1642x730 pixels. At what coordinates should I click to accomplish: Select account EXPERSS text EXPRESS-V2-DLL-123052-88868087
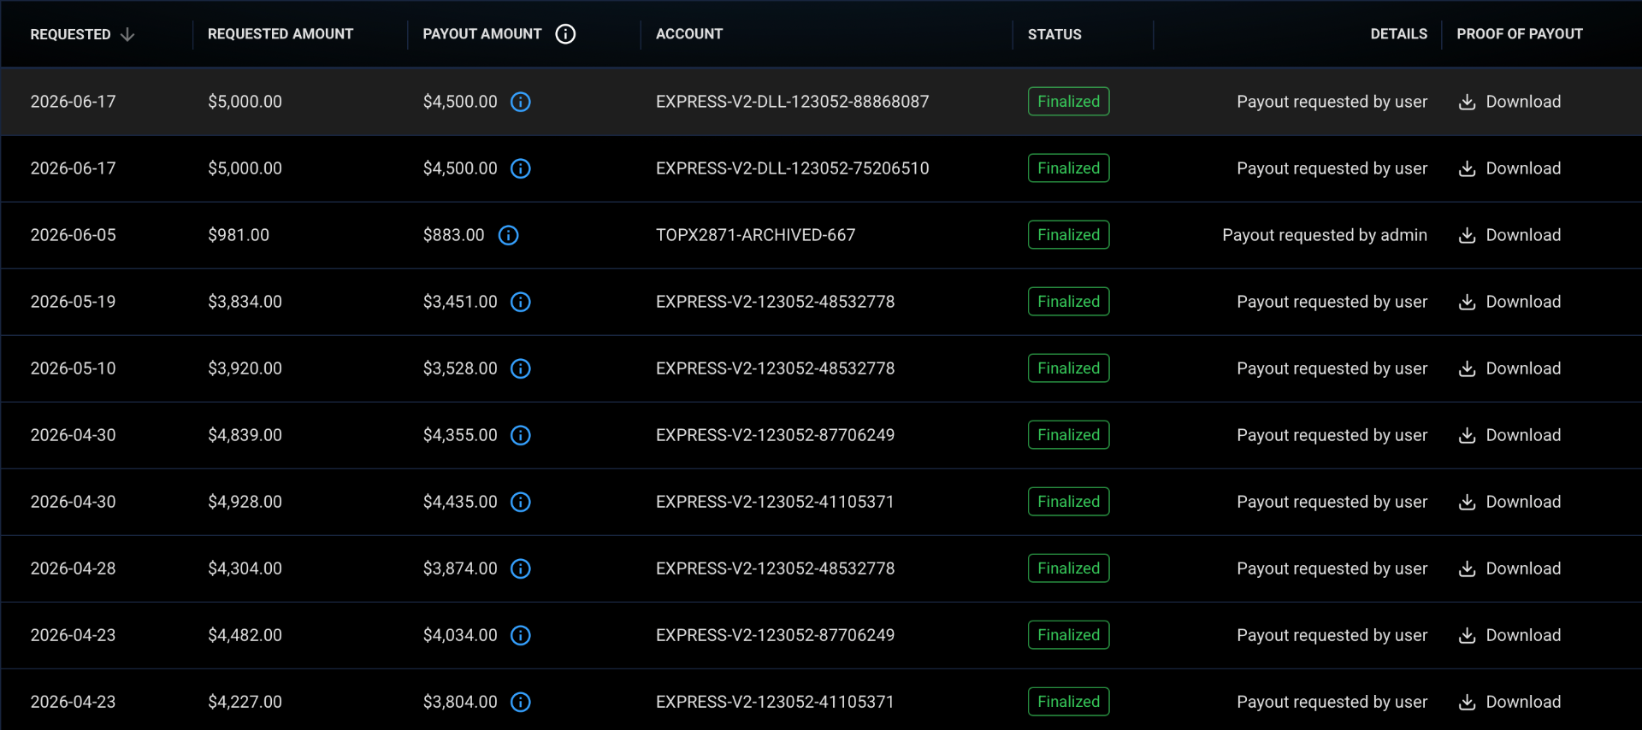pos(792,102)
